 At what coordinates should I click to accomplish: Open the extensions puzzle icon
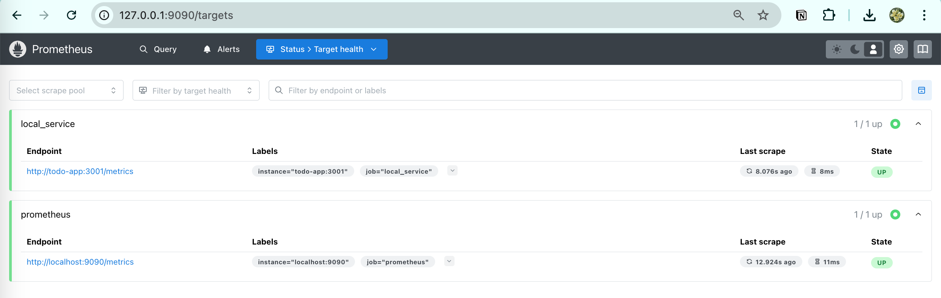click(x=829, y=15)
